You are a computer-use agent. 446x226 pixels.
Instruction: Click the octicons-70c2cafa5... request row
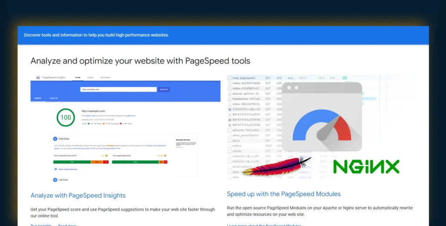click(247, 130)
